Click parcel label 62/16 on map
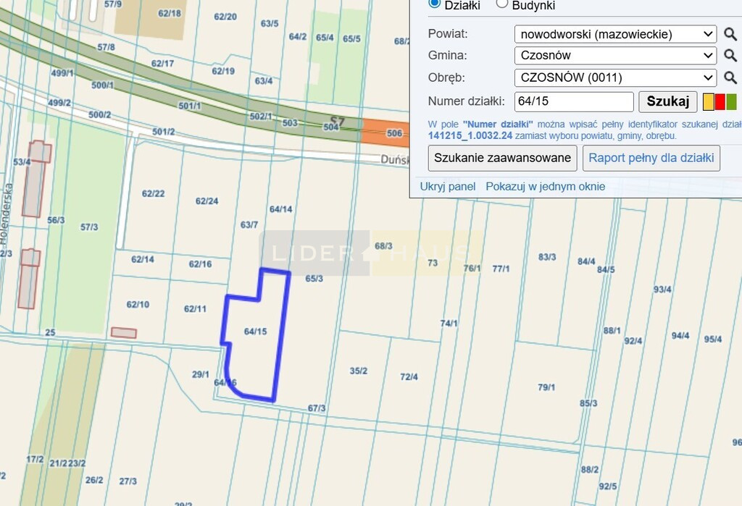 coord(200,264)
